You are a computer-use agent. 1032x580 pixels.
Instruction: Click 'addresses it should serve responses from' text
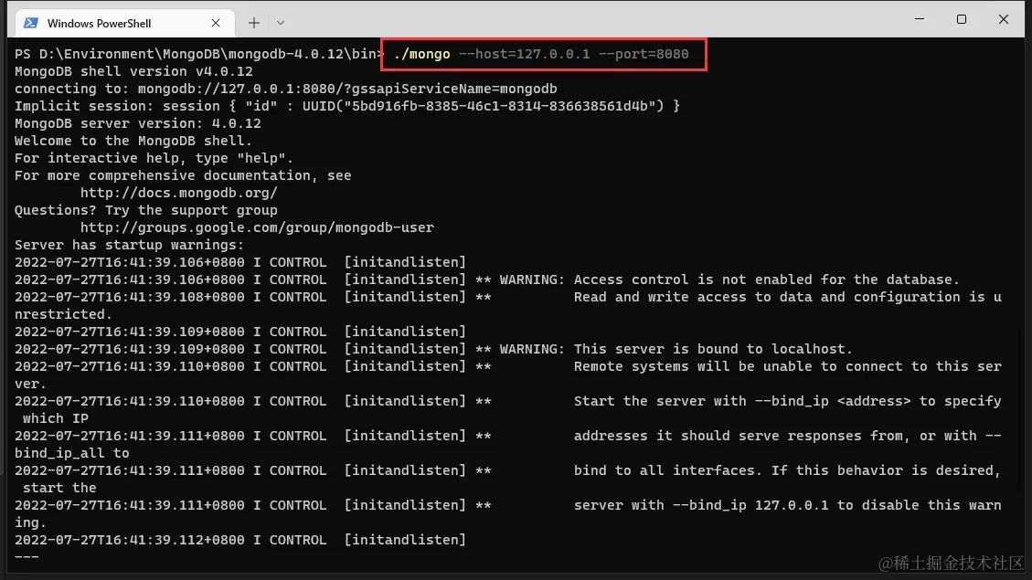pyautogui.click(x=787, y=436)
